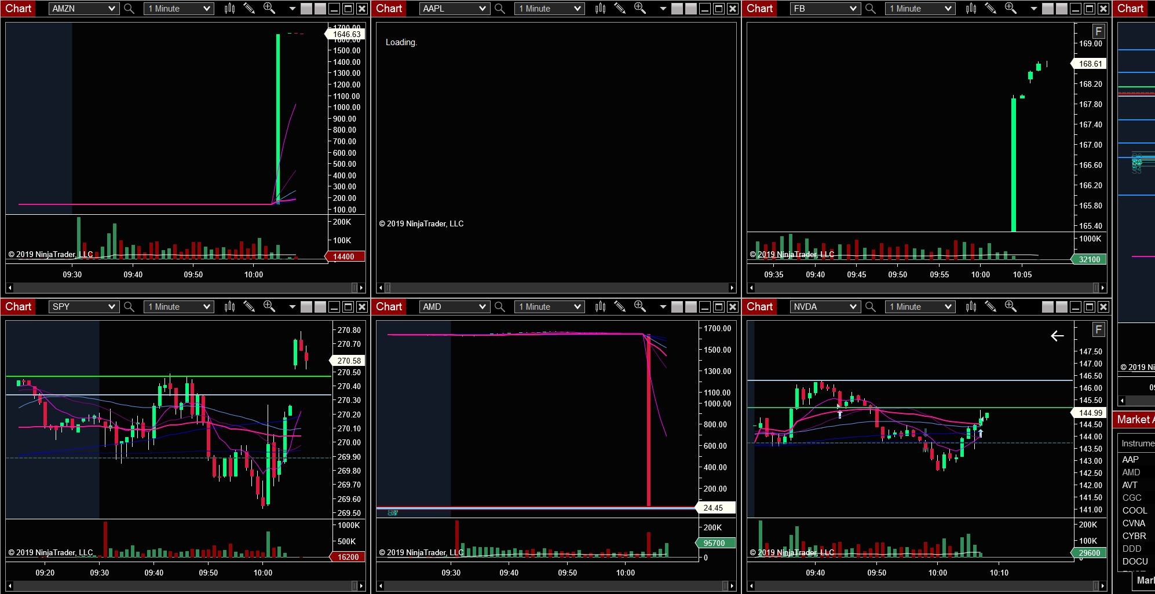Click the 270.58 price marker on SPY chart
The height and width of the screenshot is (594, 1155).
click(348, 360)
